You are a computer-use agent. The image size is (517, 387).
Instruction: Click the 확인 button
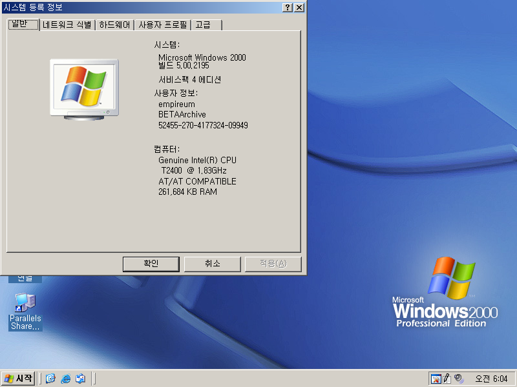click(151, 264)
